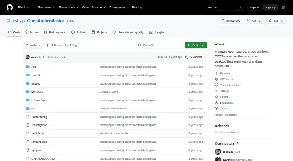
Task: Click the MIT license scale icon
Action: coord(216,79)
